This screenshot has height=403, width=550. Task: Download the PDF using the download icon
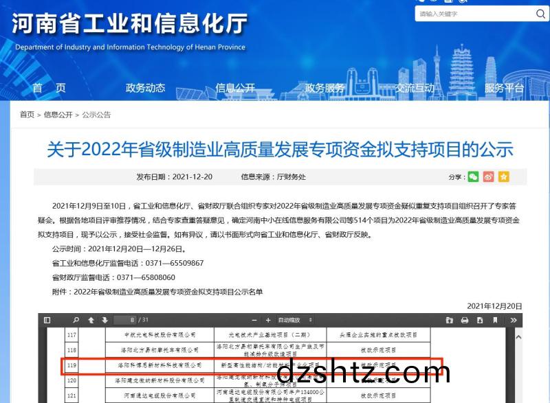(480, 320)
